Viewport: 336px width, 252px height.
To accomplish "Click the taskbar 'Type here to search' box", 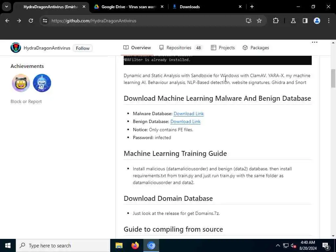I will click(63, 245).
